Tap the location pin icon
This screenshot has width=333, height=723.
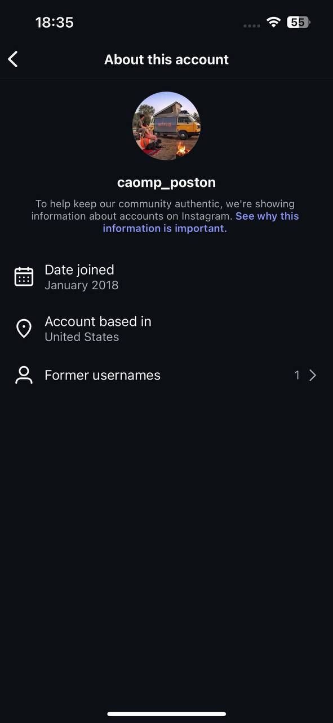pyautogui.click(x=24, y=328)
